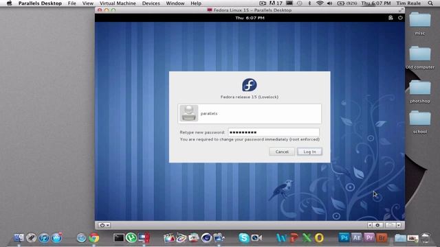The height and width of the screenshot is (247, 440).
Task: Open Parallels configuration gear icon
Action: [377, 225]
